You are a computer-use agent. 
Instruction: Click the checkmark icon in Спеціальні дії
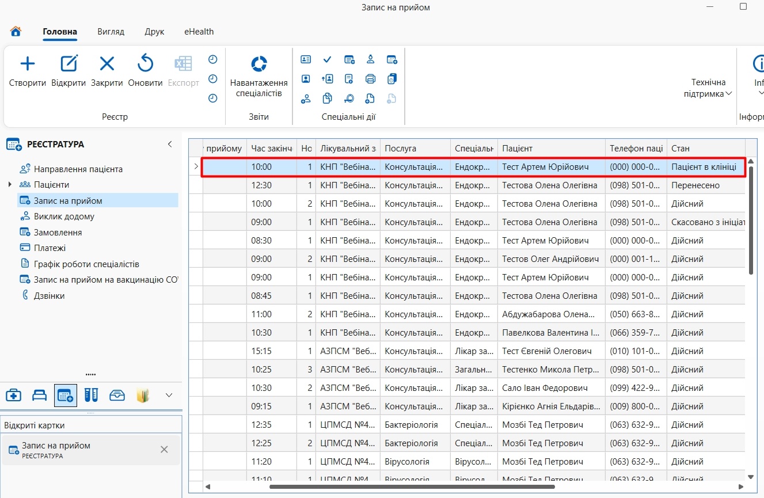327,59
